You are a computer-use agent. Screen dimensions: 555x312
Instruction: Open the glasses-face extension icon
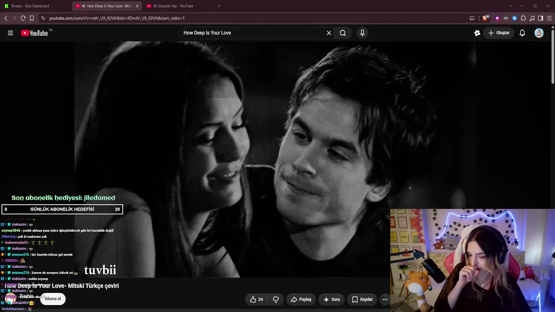506,18
